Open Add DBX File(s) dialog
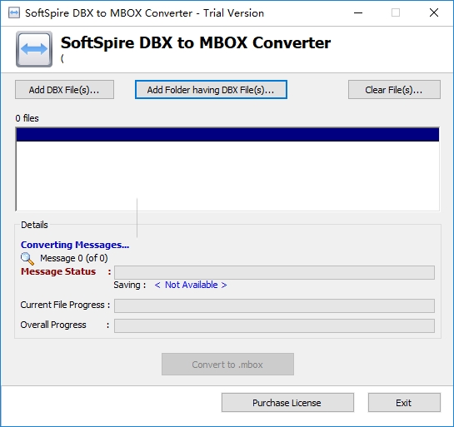The width and height of the screenshot is (454, 427). (64, 90)
